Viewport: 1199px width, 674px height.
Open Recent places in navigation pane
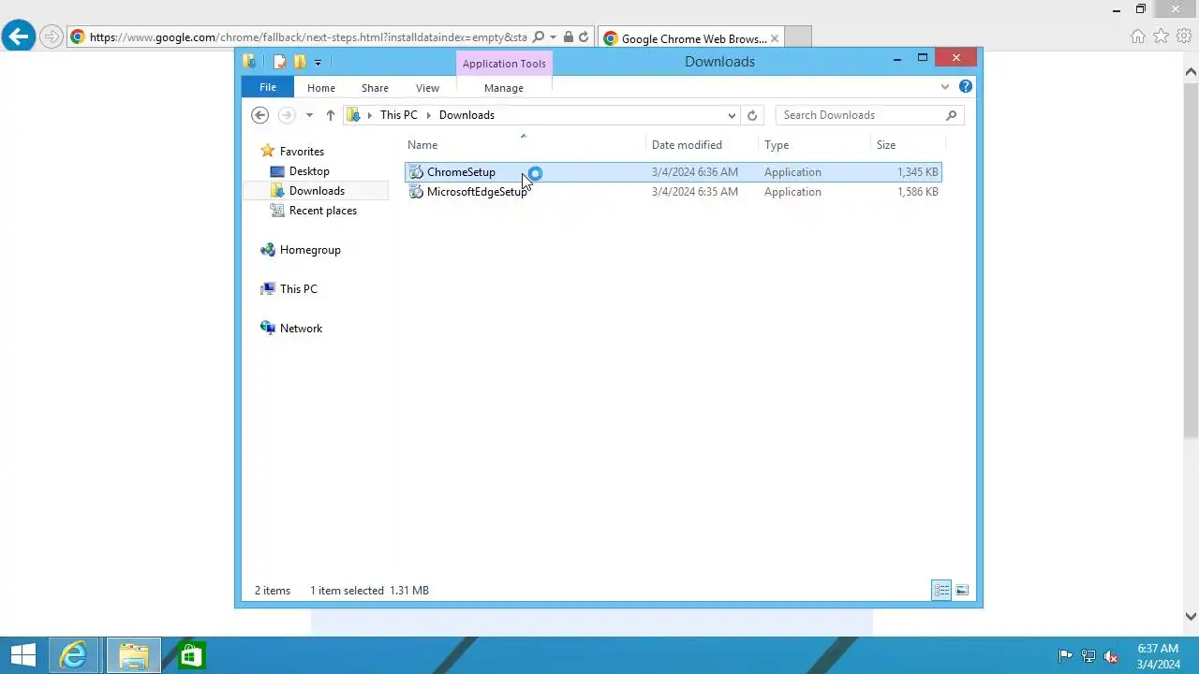tap(322, 211)
